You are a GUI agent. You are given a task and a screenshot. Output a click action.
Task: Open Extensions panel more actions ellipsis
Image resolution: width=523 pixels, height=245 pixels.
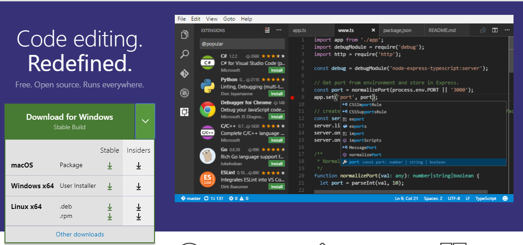coord(279,30)
